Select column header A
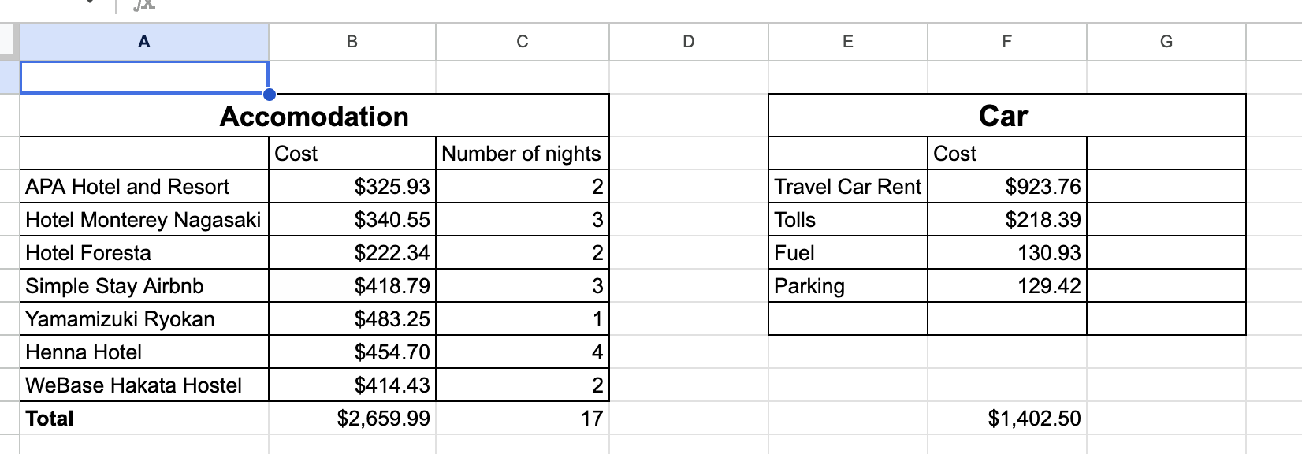The height and width of the screenshot is (454, 1302). pyautogui.click(x=144, y=42)
